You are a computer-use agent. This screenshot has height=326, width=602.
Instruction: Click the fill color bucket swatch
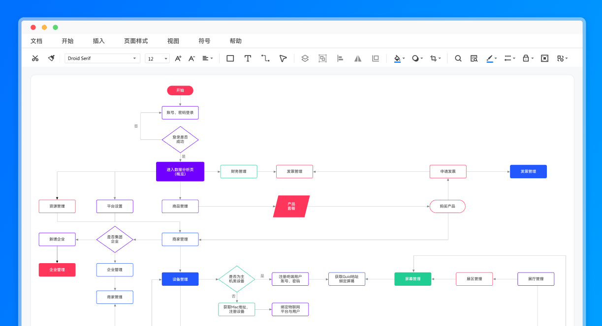point(397,58)
